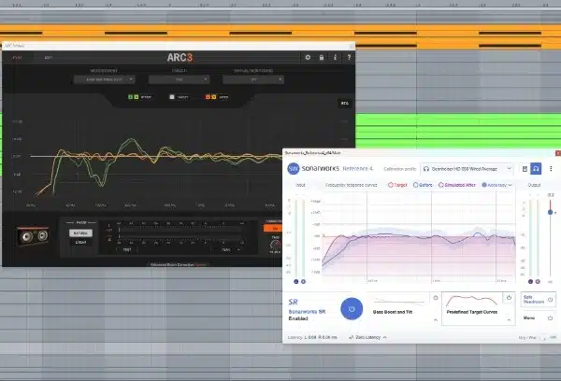Click the top orange clip in DAW timeline
The image size is (561, 381).
tap(280, 31)
